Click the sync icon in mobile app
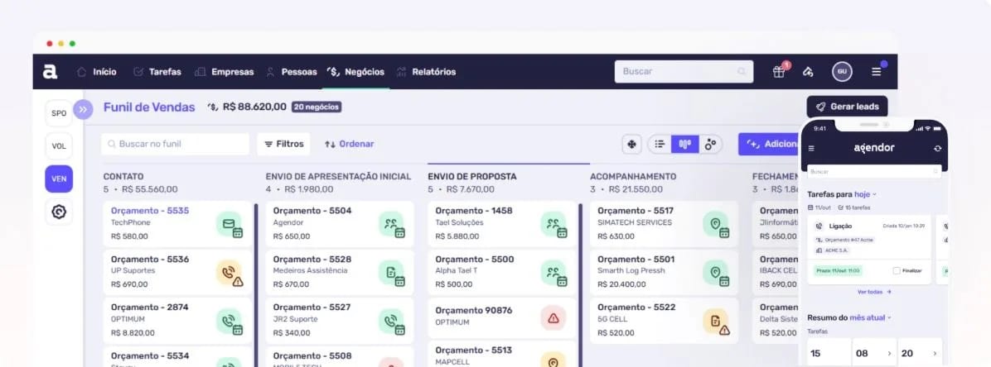991x367 pixels. pos(937,149)
